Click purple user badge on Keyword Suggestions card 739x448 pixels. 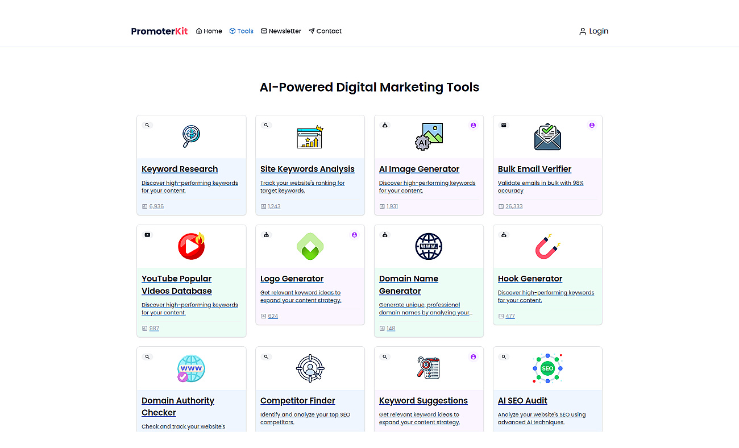point(473,356)
